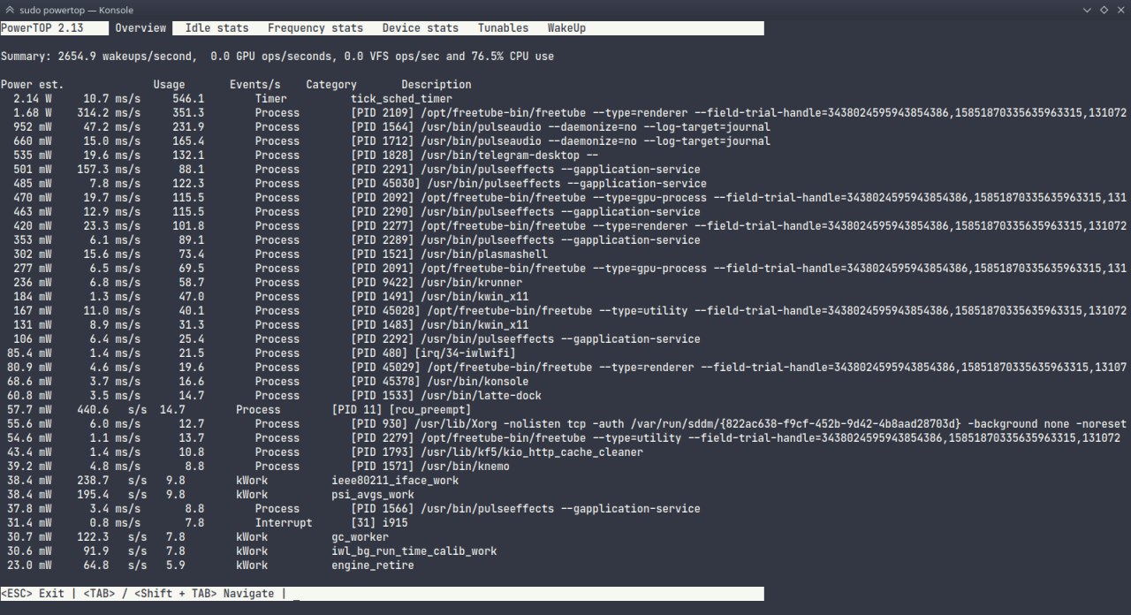Click the <TAB> / <Shift + TAB> Navigate hint

pyautogui.click(x=178, y=594)
